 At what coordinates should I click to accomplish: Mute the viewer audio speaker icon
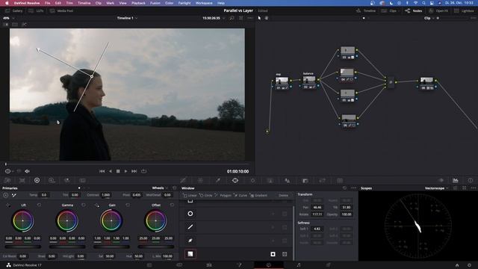(x=27, y=171)
